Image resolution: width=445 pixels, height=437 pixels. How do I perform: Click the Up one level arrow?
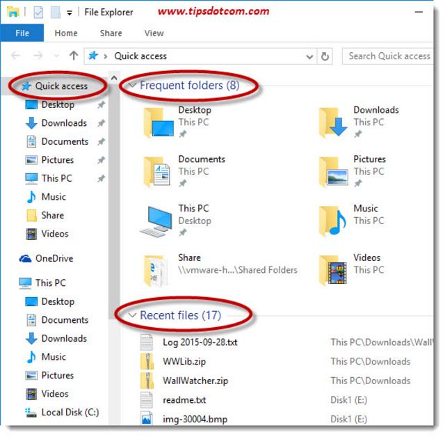tap(74, 56)
